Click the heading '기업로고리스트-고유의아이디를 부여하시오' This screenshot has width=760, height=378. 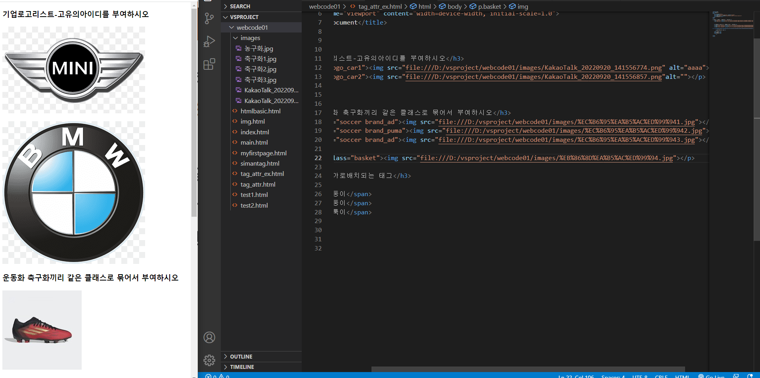coord(76,14)
